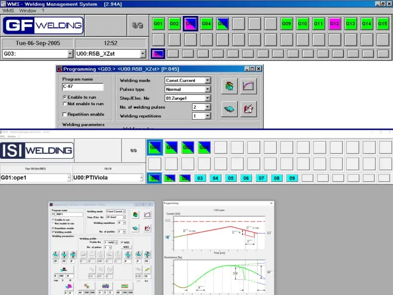Click the G01 gun button in GF panel
Viewport: 393px width, 295px height.
point(158,24)
